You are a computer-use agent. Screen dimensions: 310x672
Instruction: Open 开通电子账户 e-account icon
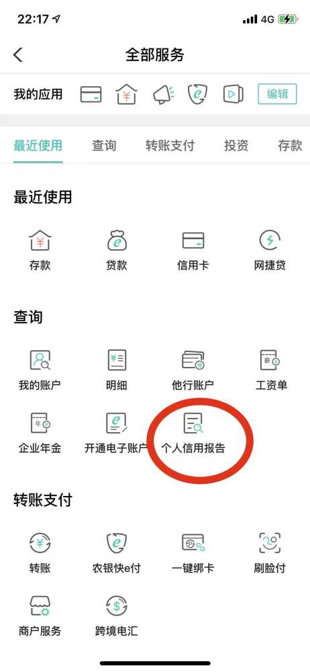[117, 423]
